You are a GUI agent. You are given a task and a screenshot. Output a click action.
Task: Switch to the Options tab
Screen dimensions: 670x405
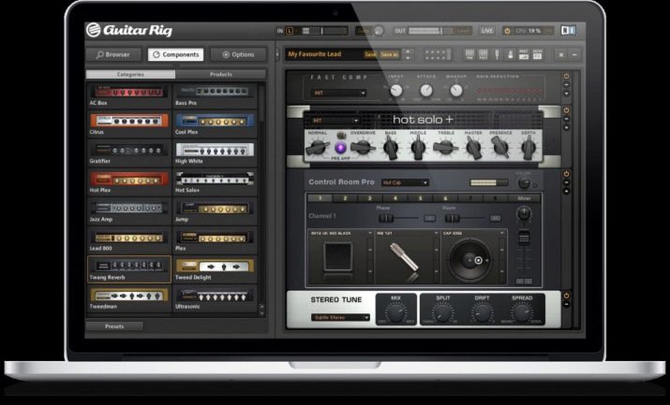click(x=238, y=54)
